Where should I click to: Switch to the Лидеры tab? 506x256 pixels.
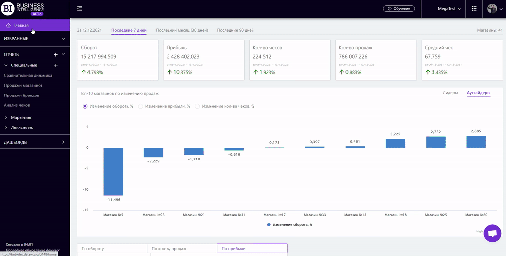pos(450,93)
